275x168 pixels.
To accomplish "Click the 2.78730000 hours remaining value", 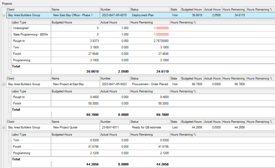I will click(161, 41).
